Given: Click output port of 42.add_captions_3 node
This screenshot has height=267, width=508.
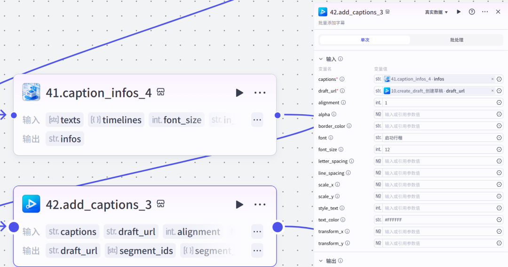Looking at the screenshot, I should [x=278, y=227].
